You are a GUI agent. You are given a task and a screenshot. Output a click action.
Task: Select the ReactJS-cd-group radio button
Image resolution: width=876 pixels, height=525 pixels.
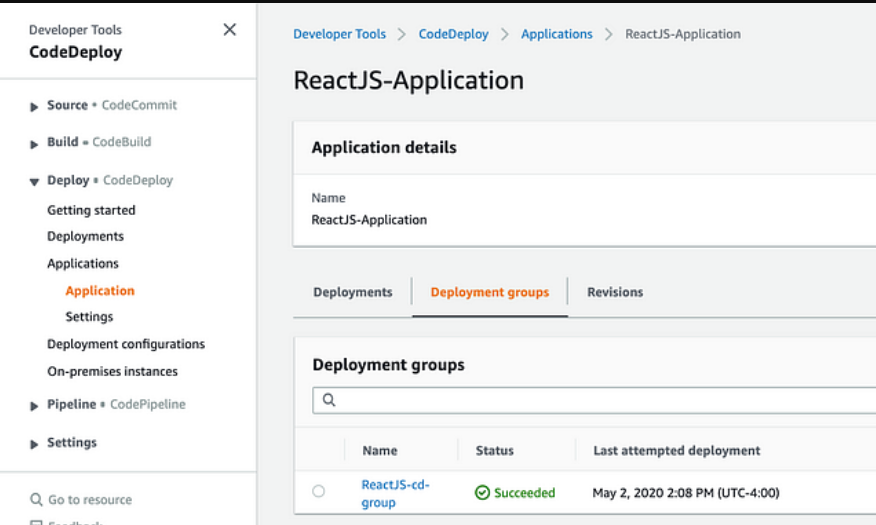point(319,491)
